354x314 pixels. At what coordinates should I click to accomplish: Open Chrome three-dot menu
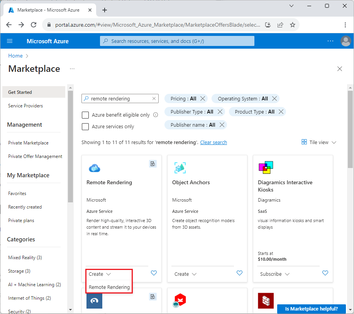coord(345,25)
